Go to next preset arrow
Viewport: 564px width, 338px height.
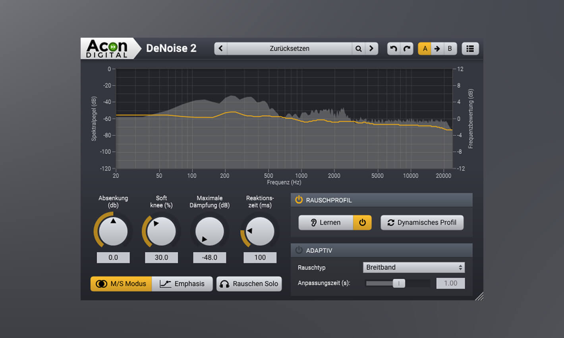click(x=371, y=48)
